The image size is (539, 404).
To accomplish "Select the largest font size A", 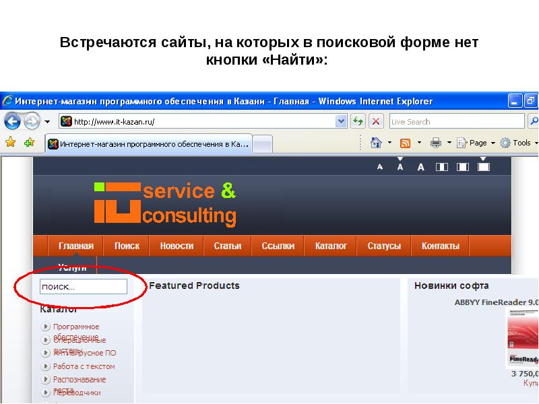I will pos(421,167).
